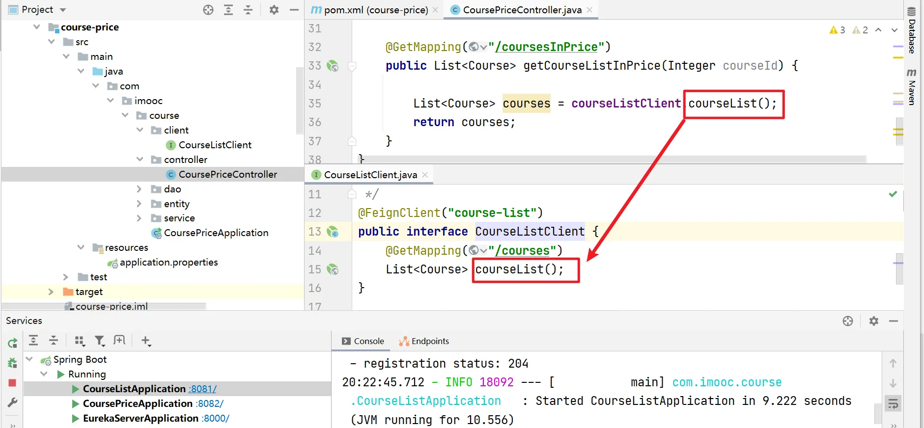Image resolution: width=924 pixels, height=428 pixels.
Task: Open the :8000/ link of EurekaServerApplication
Action: coord(215,418)
